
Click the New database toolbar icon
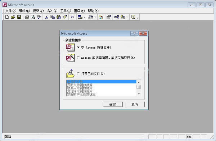pos(7,17)
